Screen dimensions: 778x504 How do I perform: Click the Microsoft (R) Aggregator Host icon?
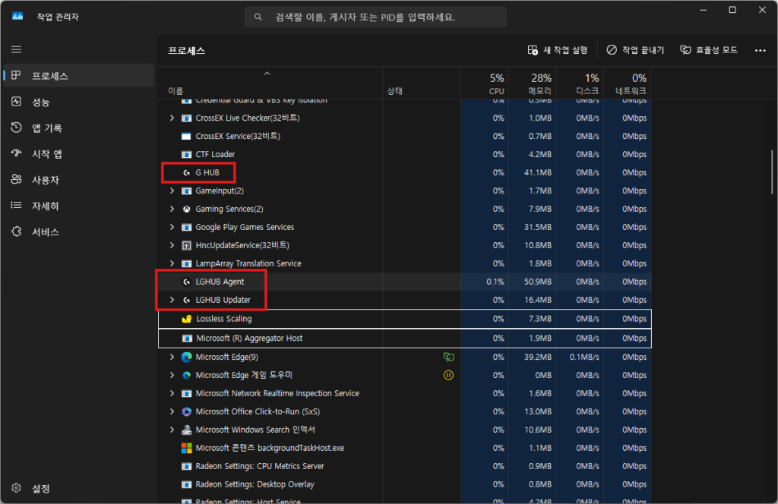[187, 338]
